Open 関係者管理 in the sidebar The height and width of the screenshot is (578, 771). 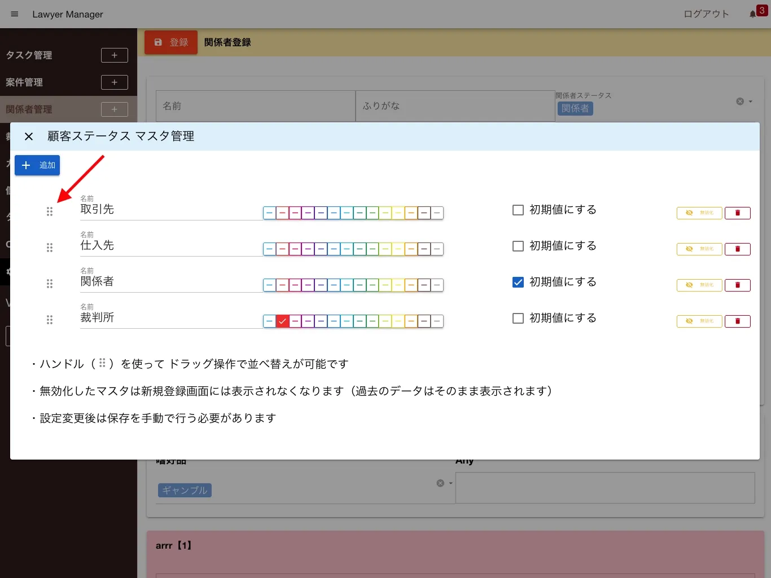coord(29,109)
